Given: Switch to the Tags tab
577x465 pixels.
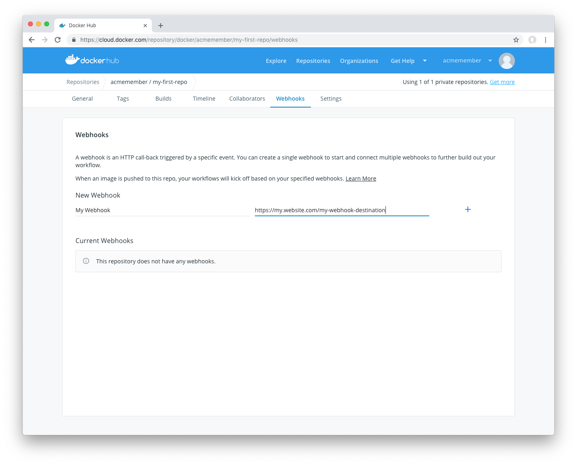Looking at the screenshot, I should [x=123, y=99].
